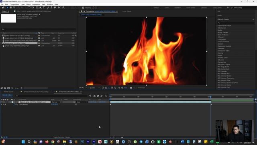257x145 pixels.
Task: Switch to the Default workspace
Action: point(156,8)
